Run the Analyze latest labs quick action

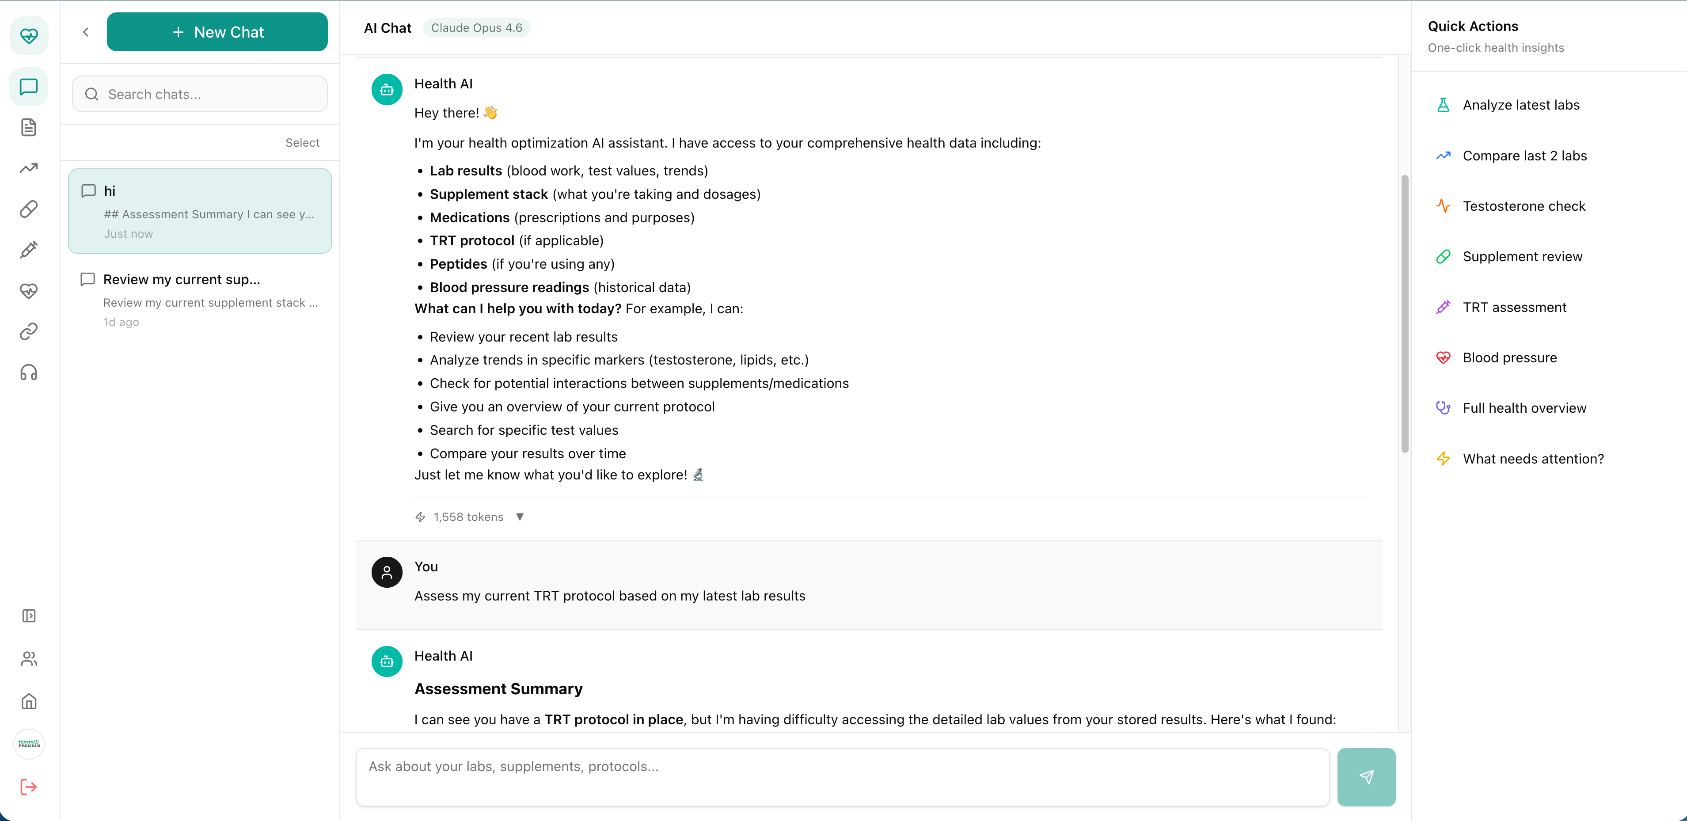click(1521, 105)
